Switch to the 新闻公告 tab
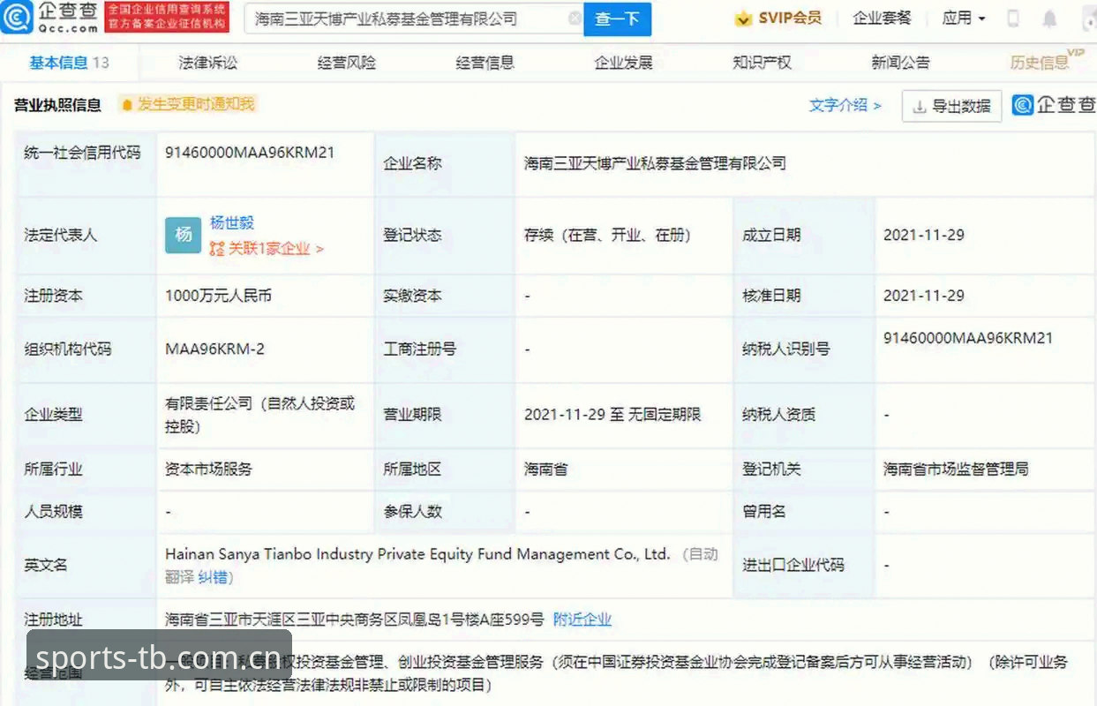Viewport: 1097px width, 706px height. [x=900, y=63]
